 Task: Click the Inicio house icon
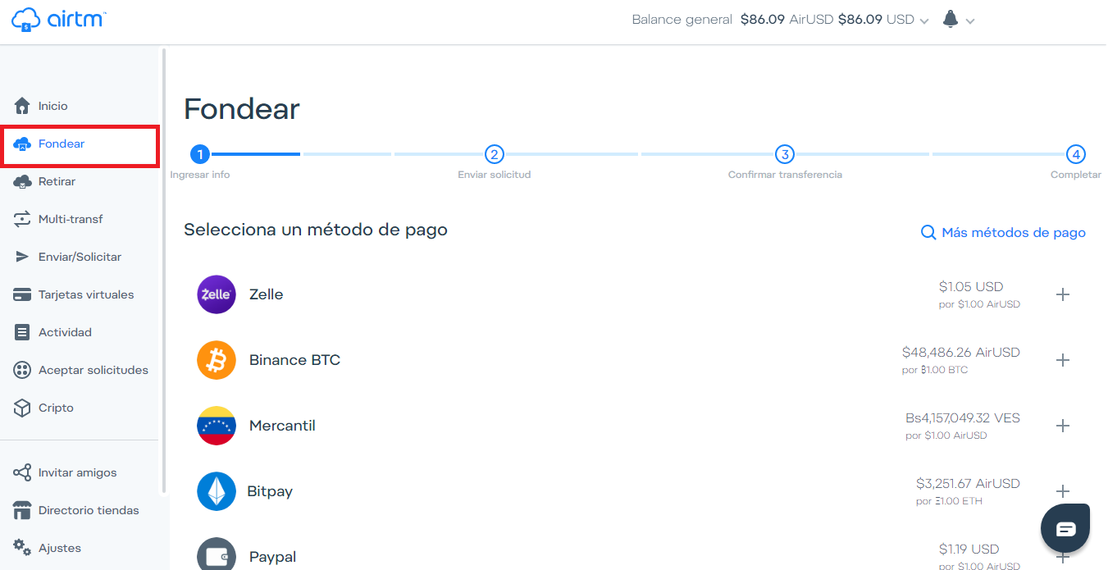point(22,106)
